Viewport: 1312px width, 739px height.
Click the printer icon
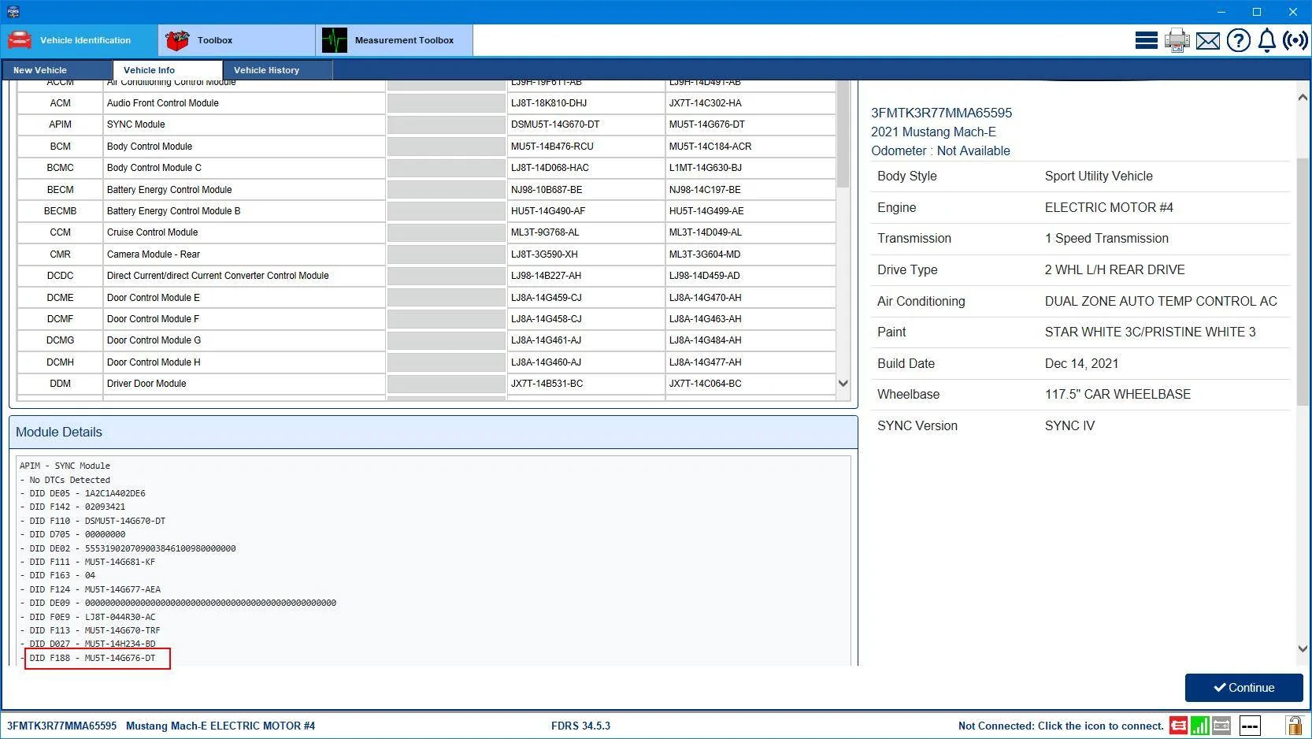pos(1177,40)
